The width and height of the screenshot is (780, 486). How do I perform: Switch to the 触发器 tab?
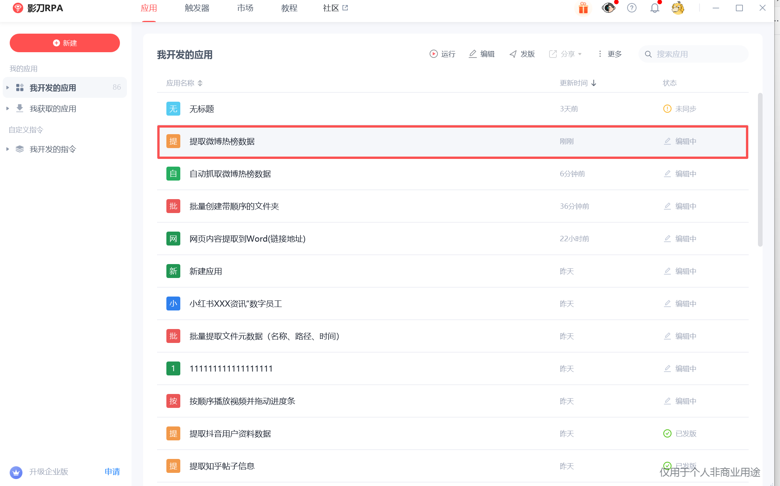197,8
